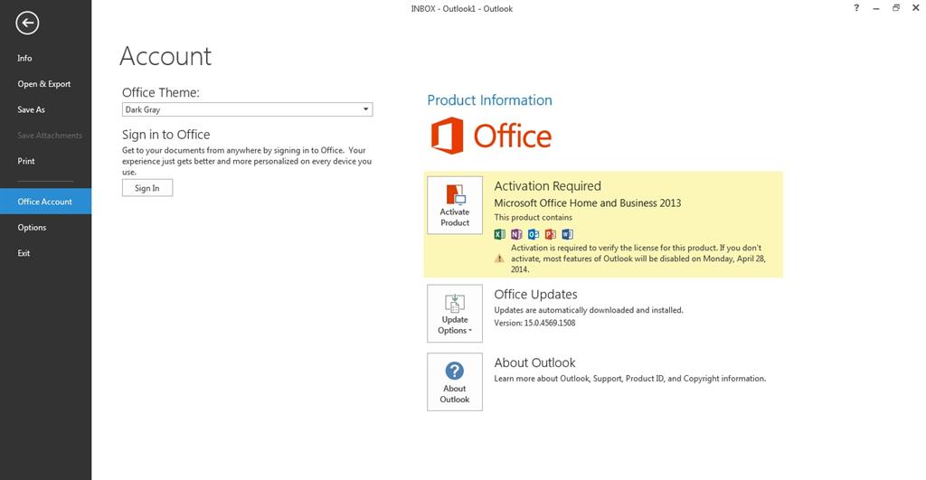Screen dimensions: 926x480
Task: Open Outlook Options
Action: 32,227
